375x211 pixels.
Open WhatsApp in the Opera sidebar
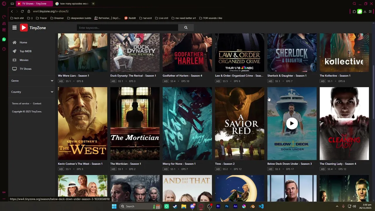4,39
